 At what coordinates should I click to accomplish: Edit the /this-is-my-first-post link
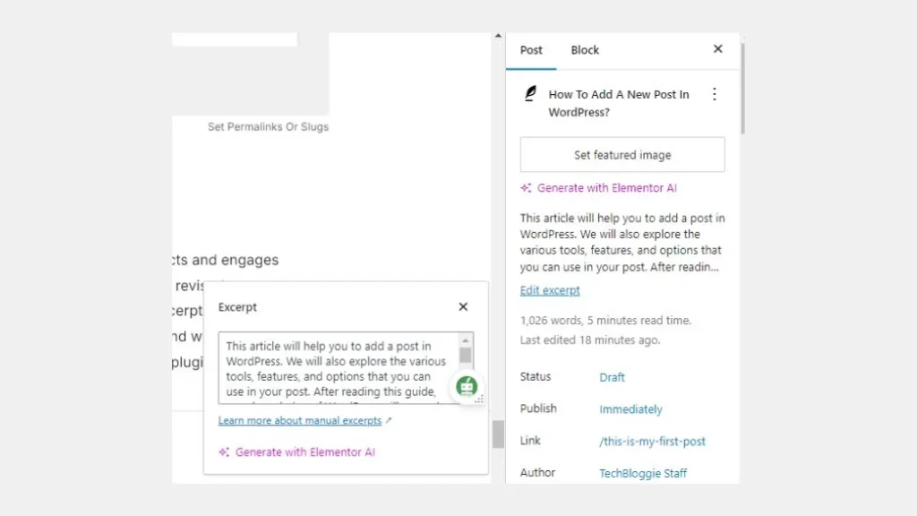[x=652, y=441]
